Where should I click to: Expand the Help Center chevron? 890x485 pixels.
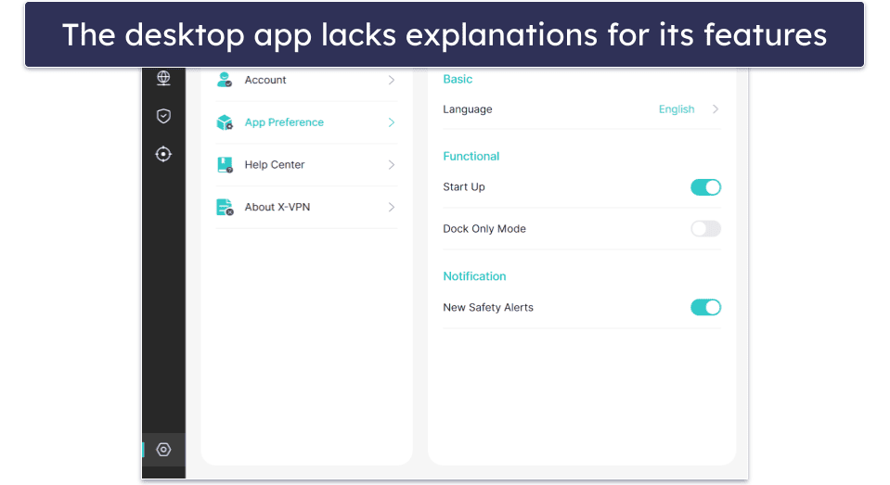coord(391,165)
